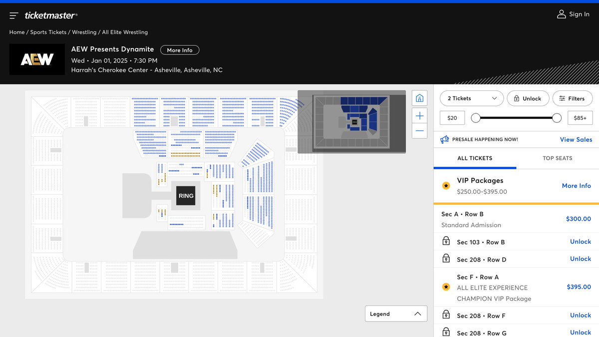The width and height of the screenshot is (599, 337).
Task: Click lock icon for Sec 103 Row B
Action: click(446, 242)
